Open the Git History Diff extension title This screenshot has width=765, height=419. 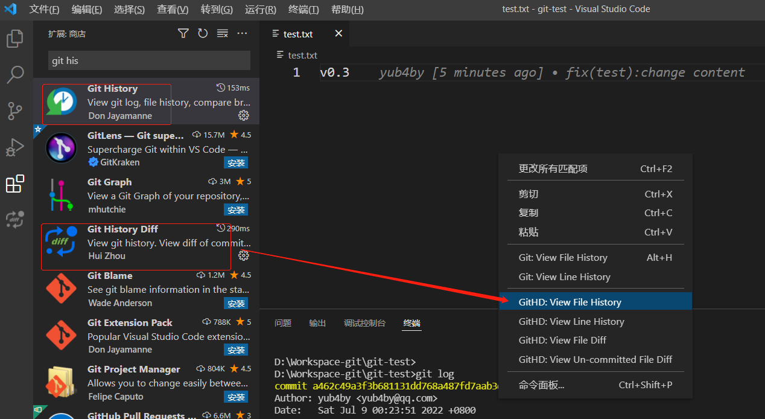coord(122,229)
